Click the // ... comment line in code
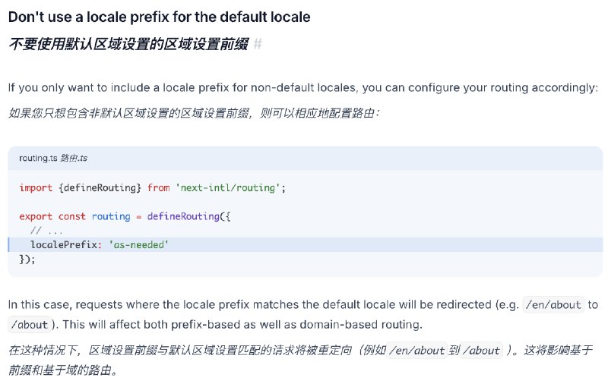 point(46,231)
